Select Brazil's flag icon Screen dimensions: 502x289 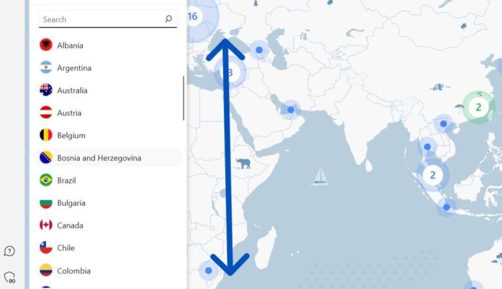tap(46, 180)
